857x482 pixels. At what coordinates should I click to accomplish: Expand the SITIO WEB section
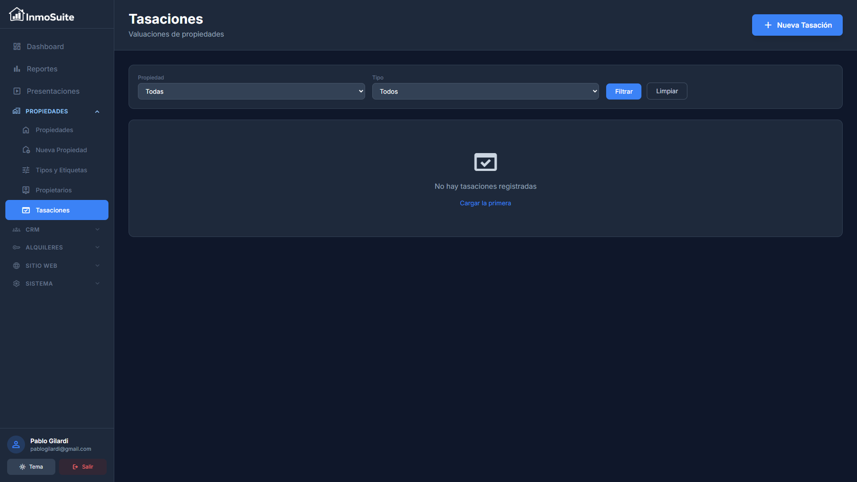97,266
